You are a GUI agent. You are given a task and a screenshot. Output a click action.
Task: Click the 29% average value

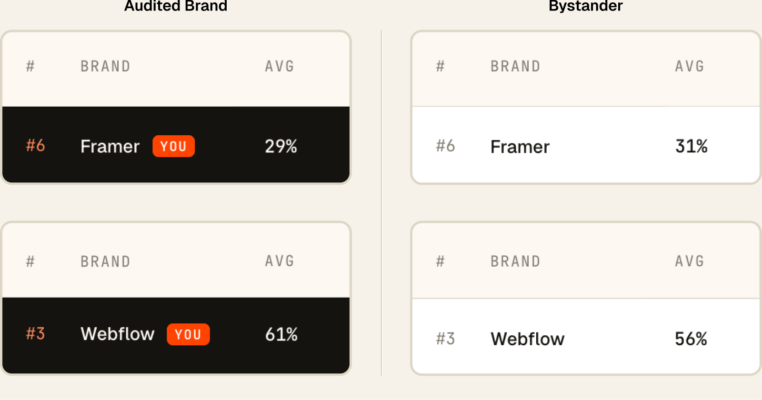281,146
